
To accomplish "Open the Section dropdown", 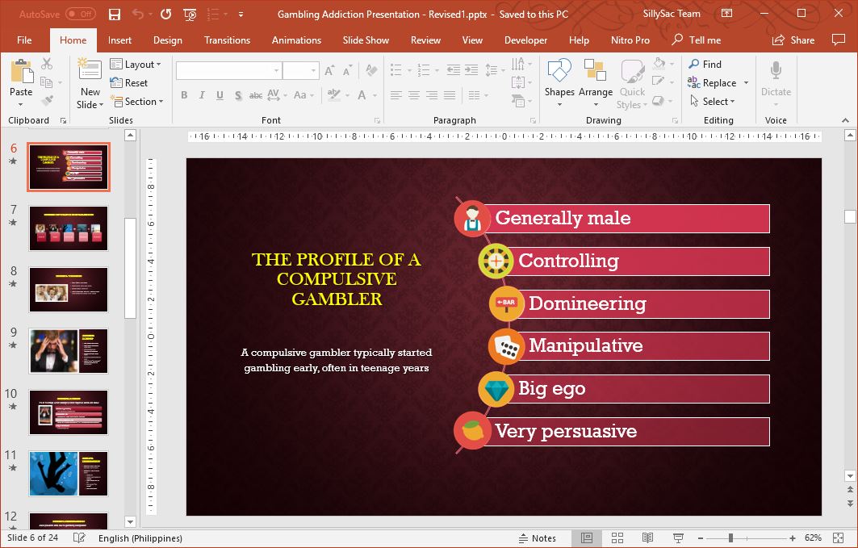I will coord(138,102).
